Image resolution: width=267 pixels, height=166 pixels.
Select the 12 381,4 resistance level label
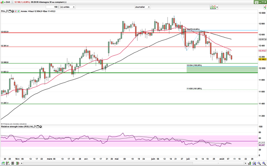tap(5, 46)
